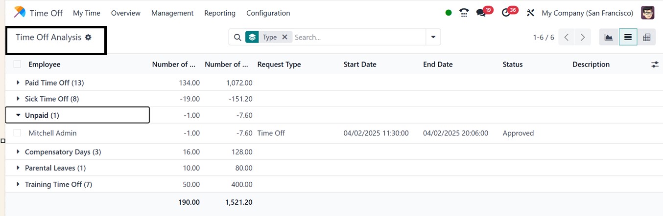Open optional columns settings icon
Screen dimensions: 663x216
pyautogui.click(x=655, y=65)
